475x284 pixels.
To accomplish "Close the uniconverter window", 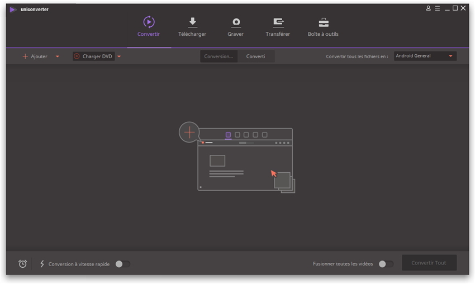I will click(x=463, y=8).
